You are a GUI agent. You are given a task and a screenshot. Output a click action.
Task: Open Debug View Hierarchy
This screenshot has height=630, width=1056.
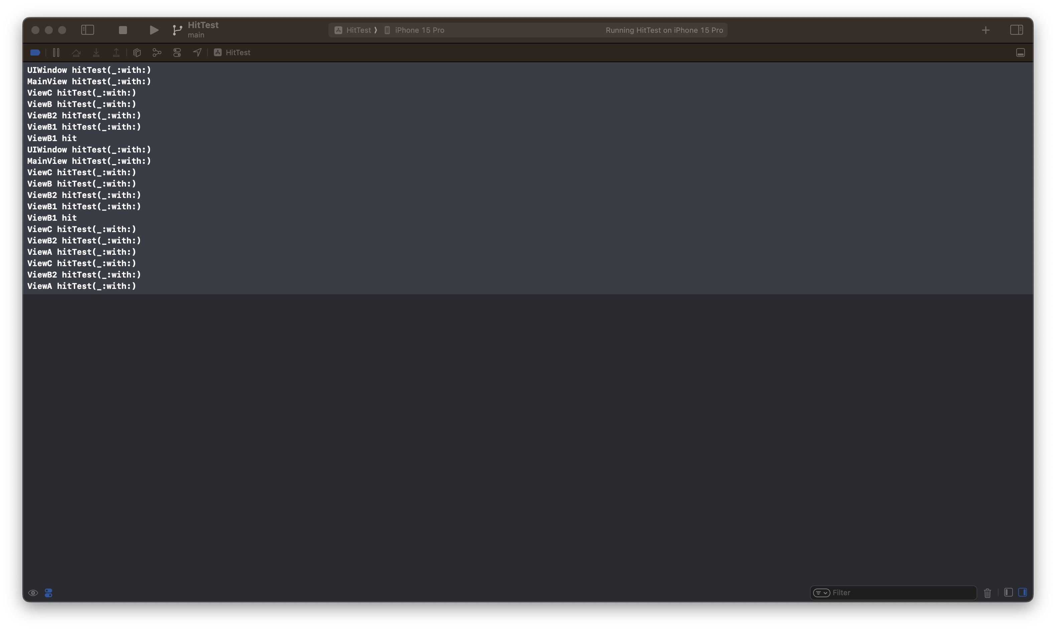[137, 52]
